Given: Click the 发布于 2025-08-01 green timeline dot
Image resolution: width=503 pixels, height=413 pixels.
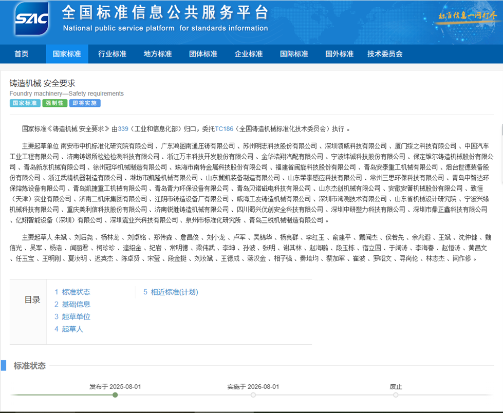Looking at the screenshot, I should tap(115, 395).
